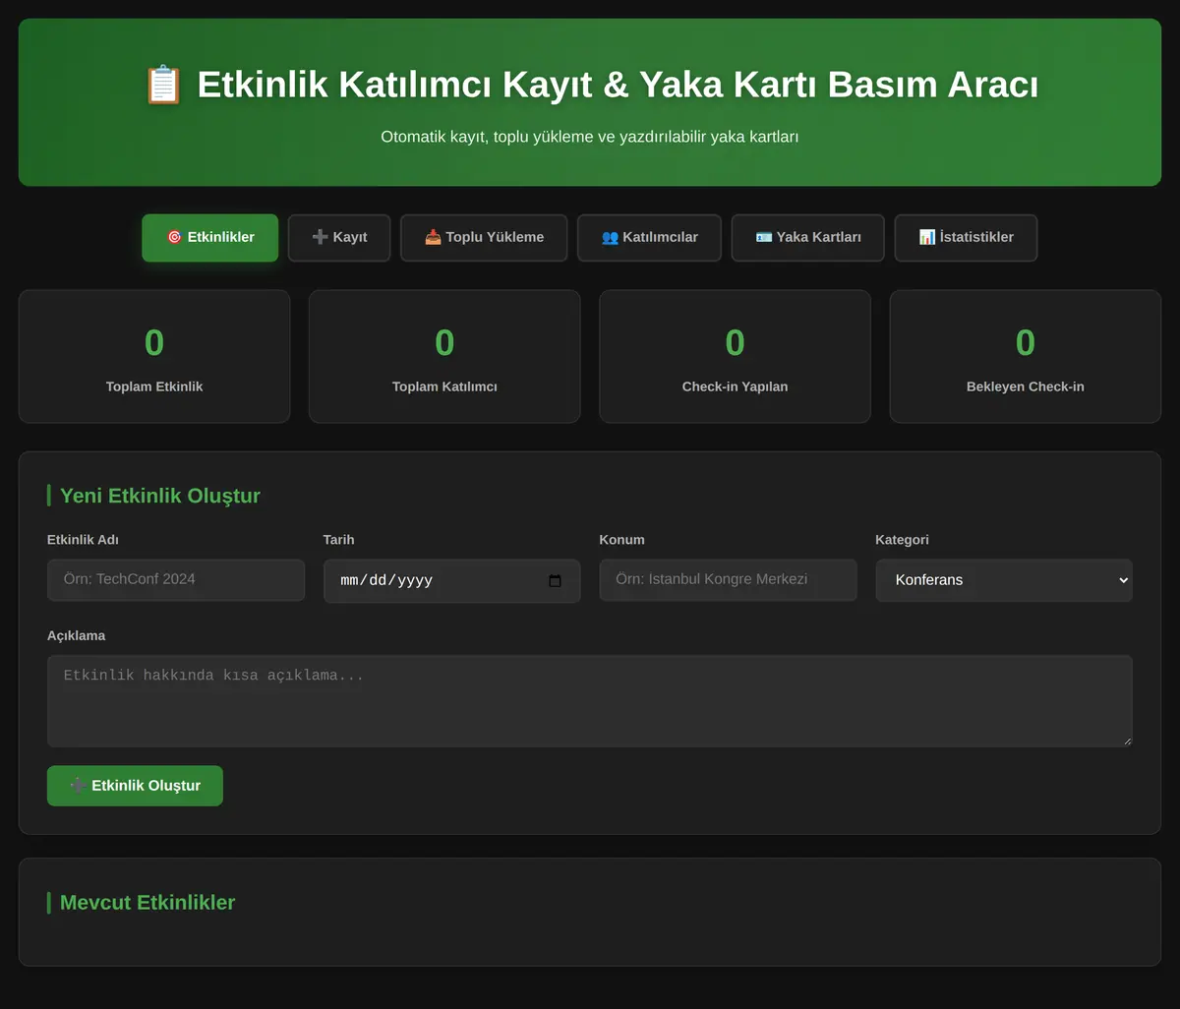Click the "Mevcut Etkinlikler" heading
Image resolution: width=1180 pixels, height=1009 pixels.
(147, 903)
